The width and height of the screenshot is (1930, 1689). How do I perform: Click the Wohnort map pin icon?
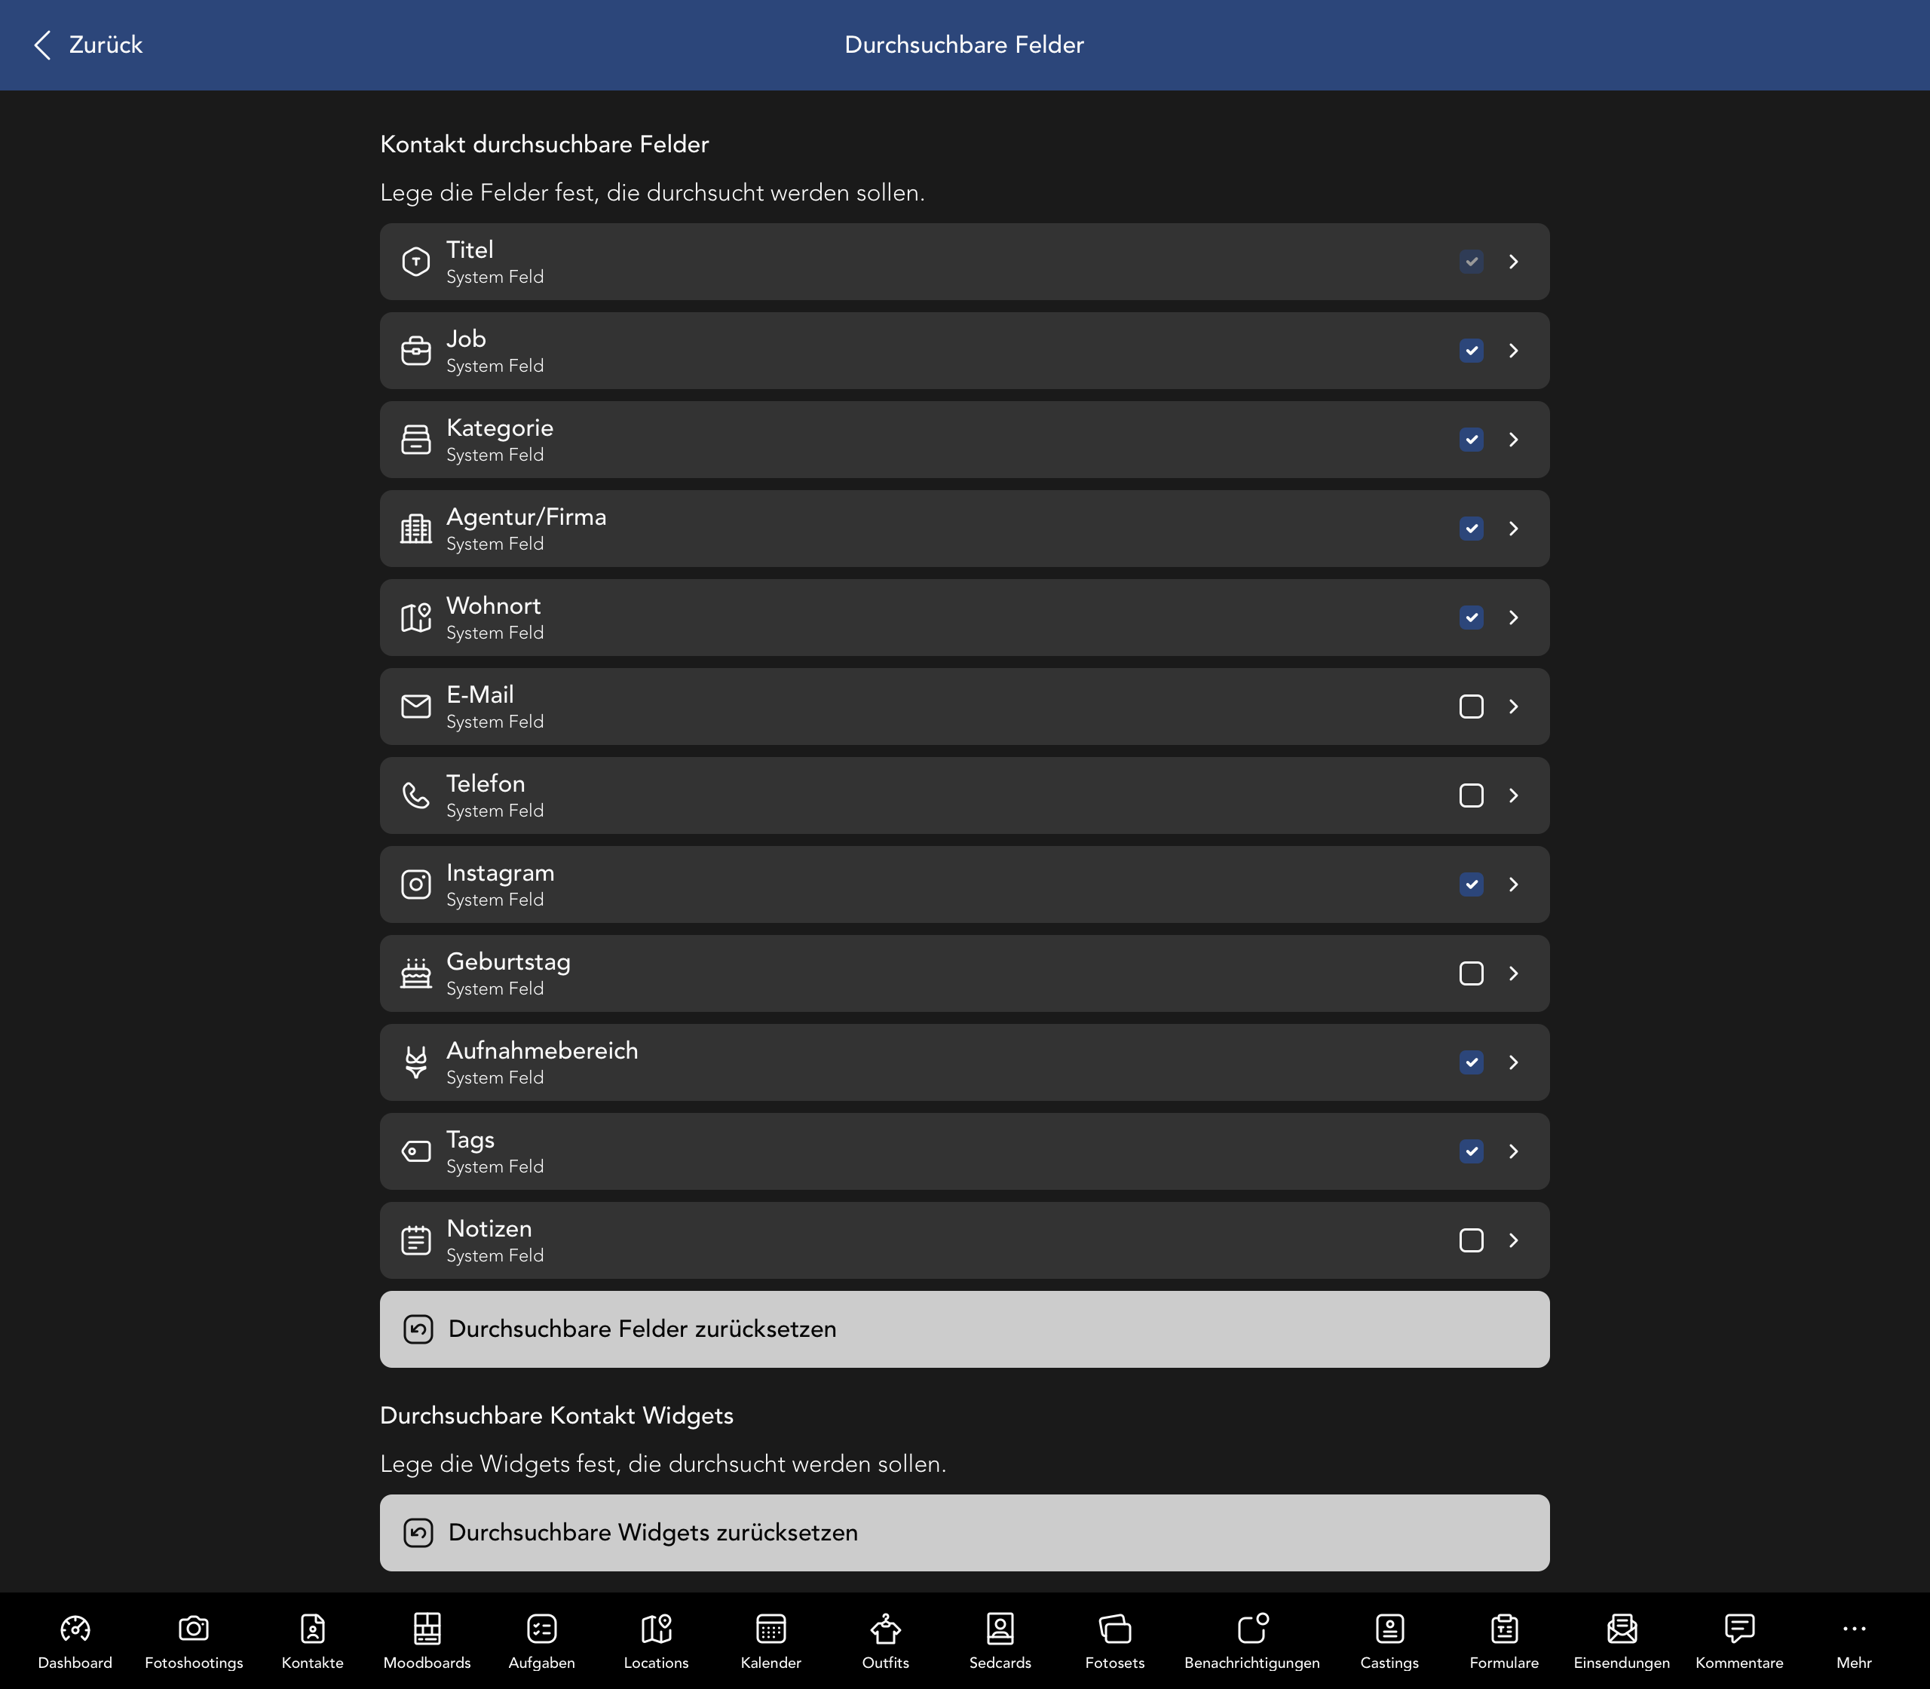coord(415,618)
